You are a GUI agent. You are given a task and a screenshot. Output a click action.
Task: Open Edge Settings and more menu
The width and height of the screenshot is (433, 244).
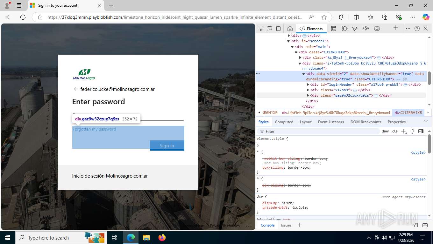click(413, 17)
